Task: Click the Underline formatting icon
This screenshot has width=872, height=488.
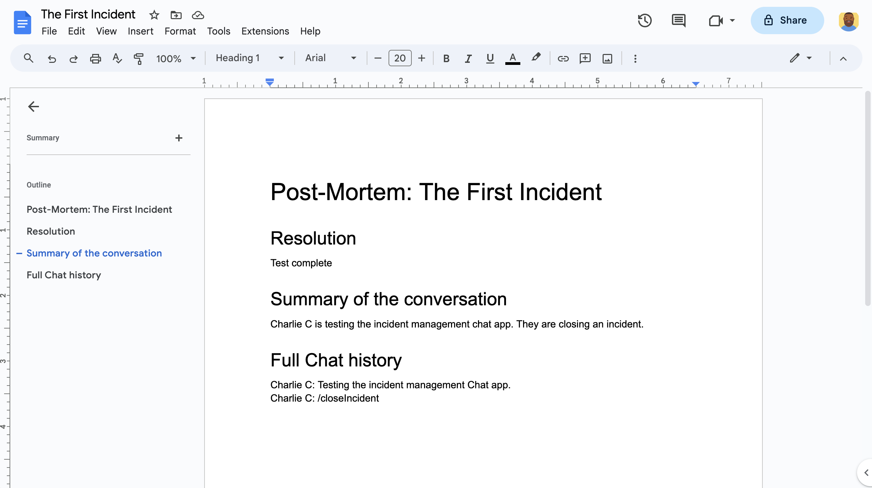Action: (489, 58)
